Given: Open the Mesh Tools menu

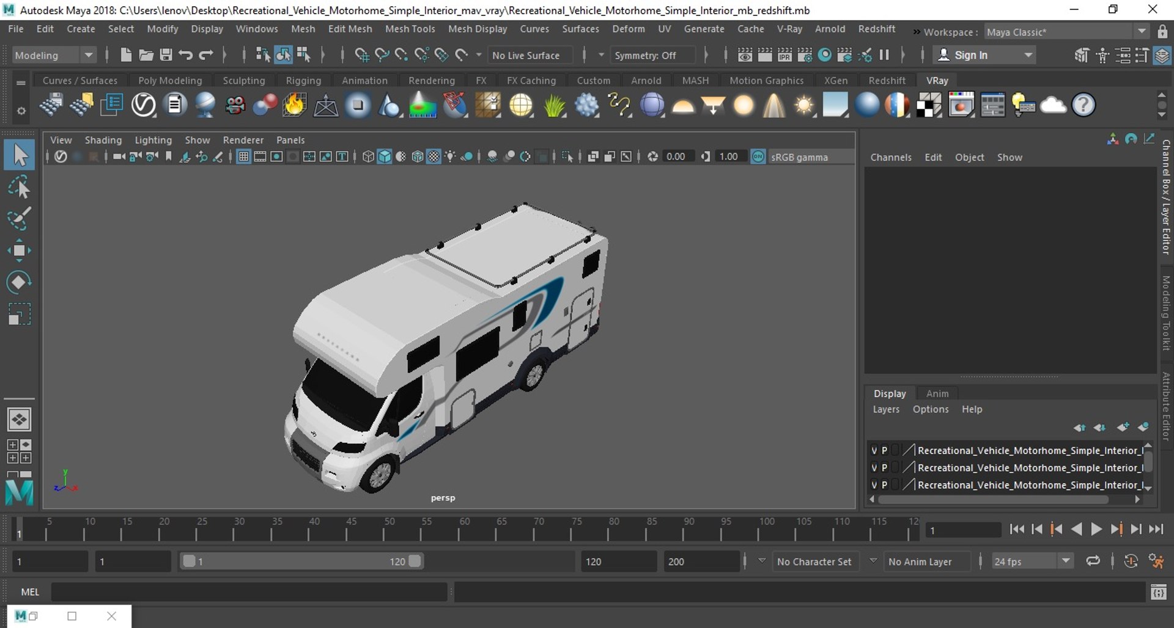Looking at the screenshot, I should click(410, 29).
